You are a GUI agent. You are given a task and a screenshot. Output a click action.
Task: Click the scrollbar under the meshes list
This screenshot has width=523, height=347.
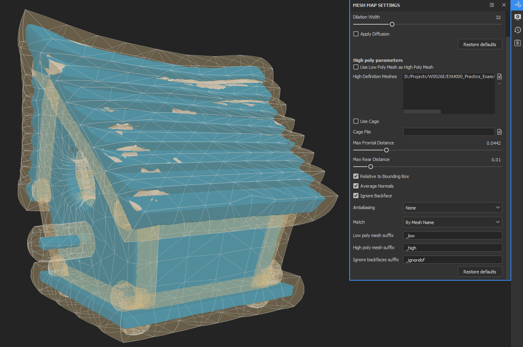pyautogui.click(x=422, y=111)
